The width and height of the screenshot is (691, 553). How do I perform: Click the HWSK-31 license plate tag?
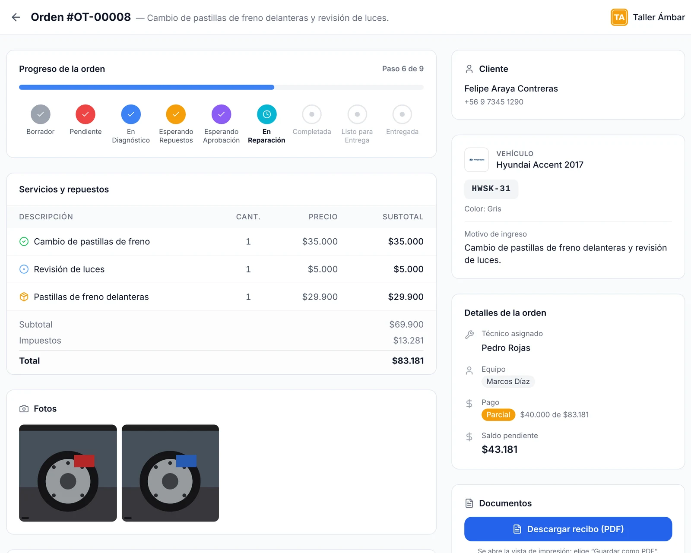point(491,189)
